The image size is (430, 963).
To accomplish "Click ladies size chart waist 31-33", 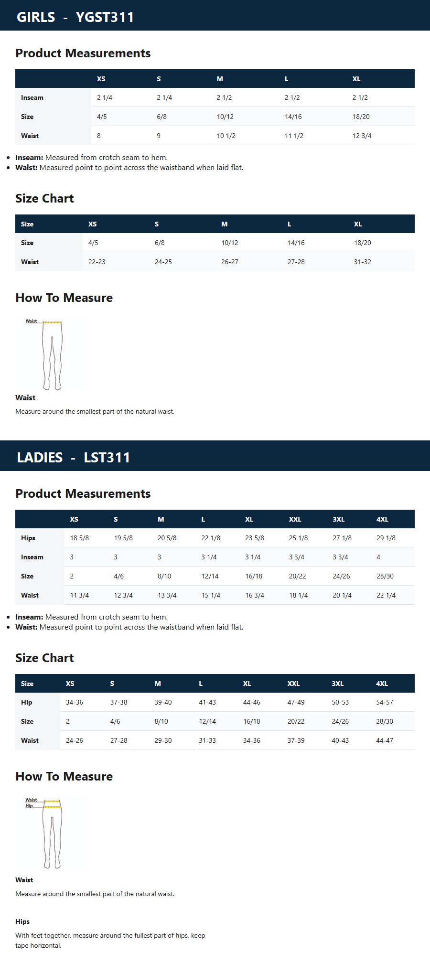I will (x=207, y=740).
